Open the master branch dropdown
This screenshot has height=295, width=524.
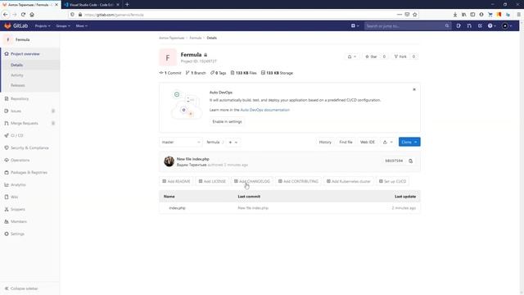tap(181, 142)
